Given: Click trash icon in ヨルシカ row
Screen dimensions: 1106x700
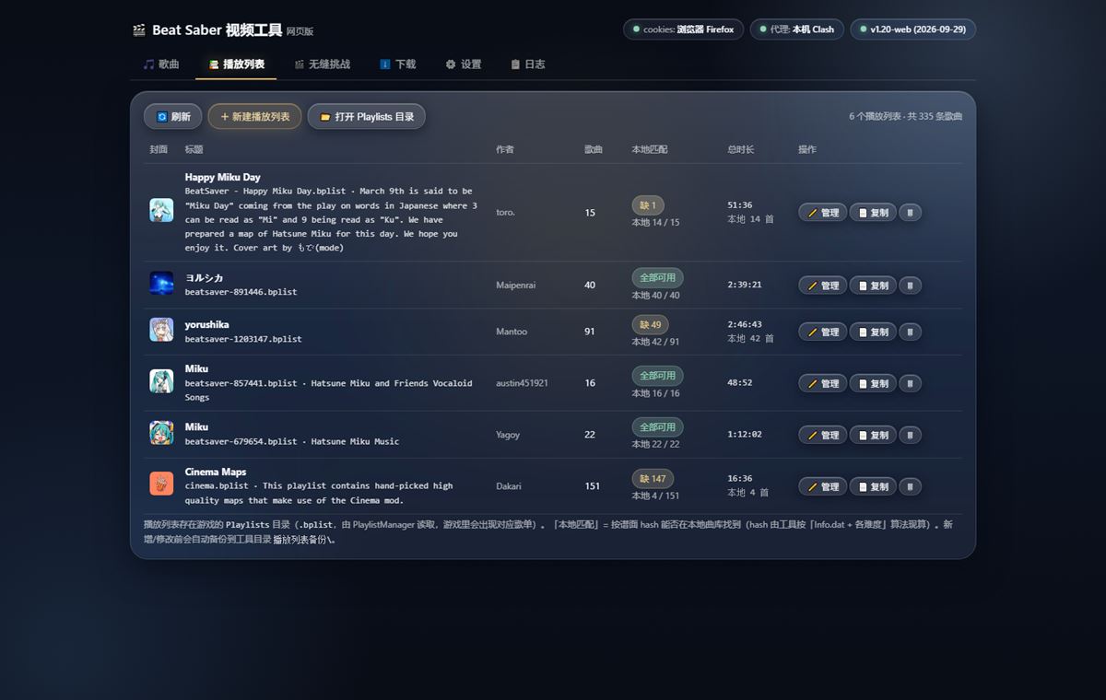Looking at the screenshot, I should [910, 286].
